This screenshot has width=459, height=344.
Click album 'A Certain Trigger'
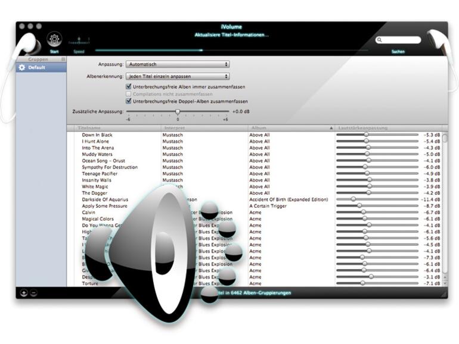(x=268, y=206)
